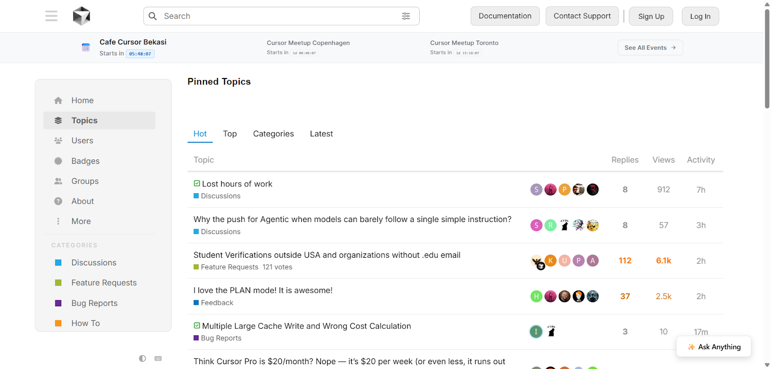
Task: Click the Groups icon in sidebar
Action: 58,181
